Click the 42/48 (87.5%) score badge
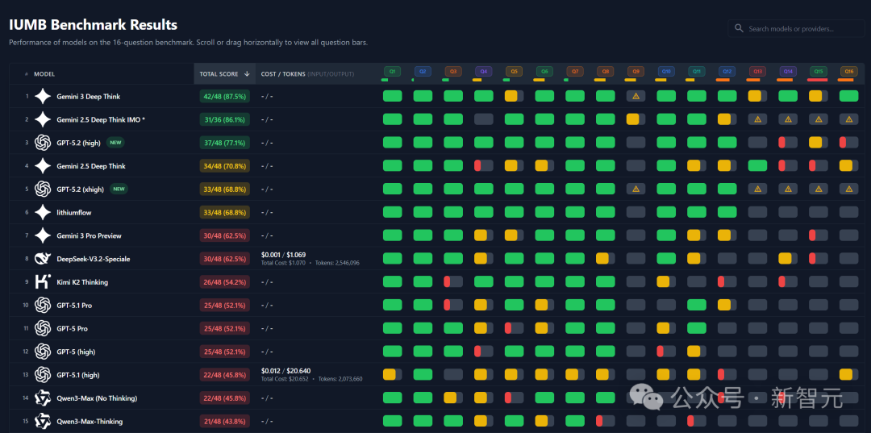 (x=224, y=97)
